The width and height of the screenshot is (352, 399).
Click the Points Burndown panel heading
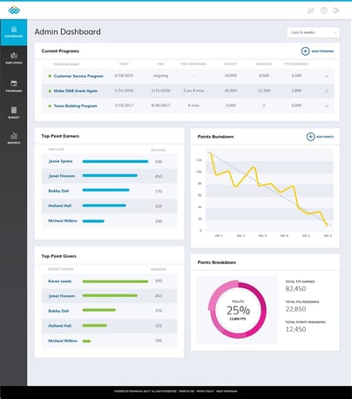(x=215, y=137)
